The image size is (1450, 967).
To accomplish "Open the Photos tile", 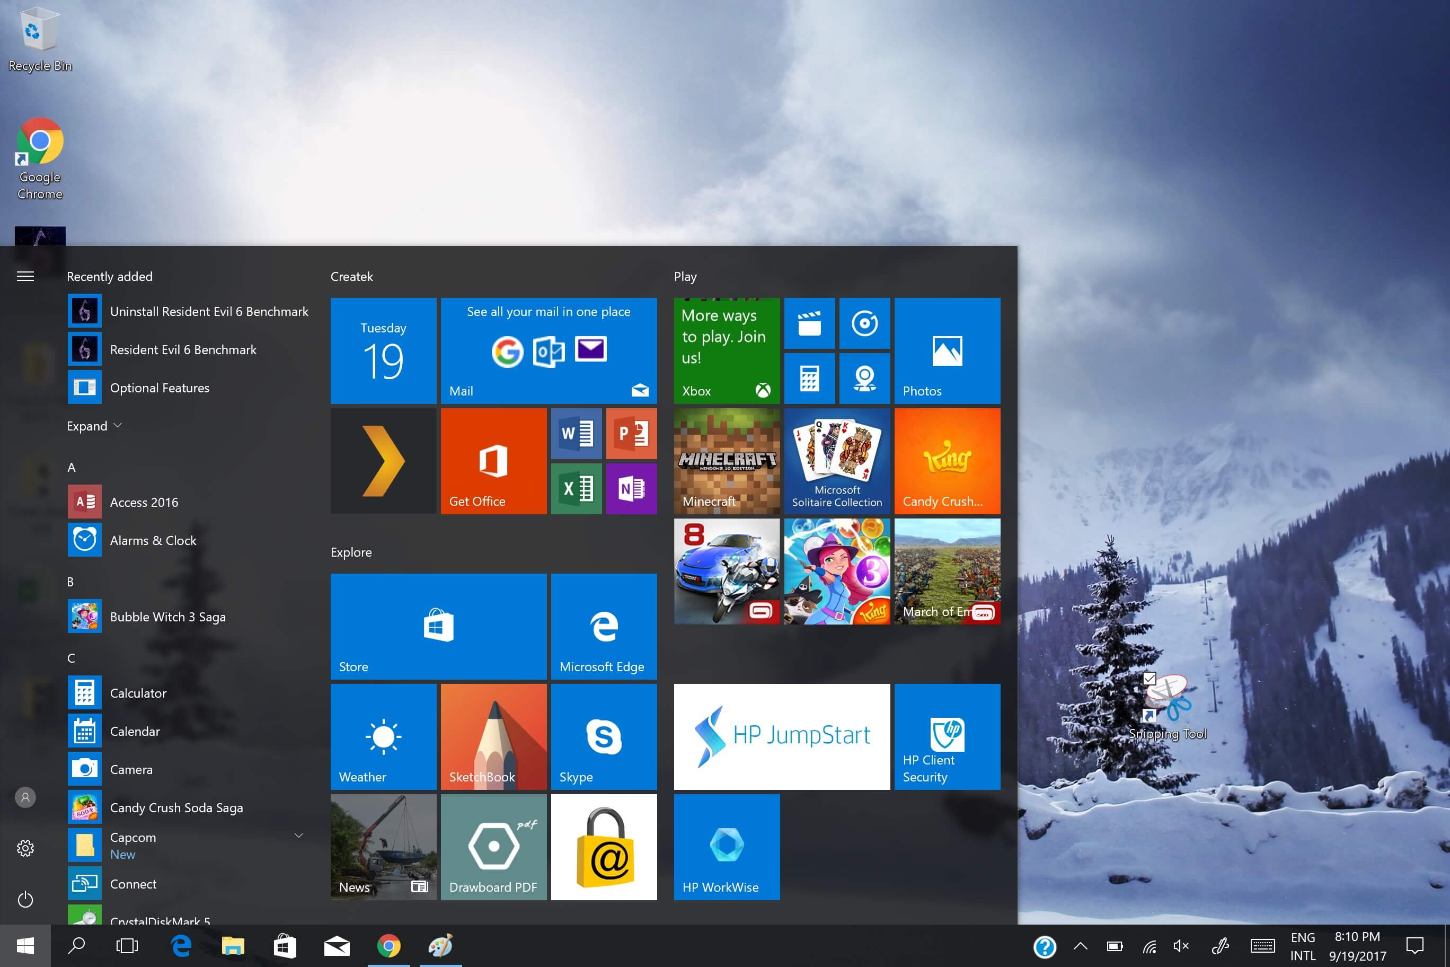I will (947, 350).
